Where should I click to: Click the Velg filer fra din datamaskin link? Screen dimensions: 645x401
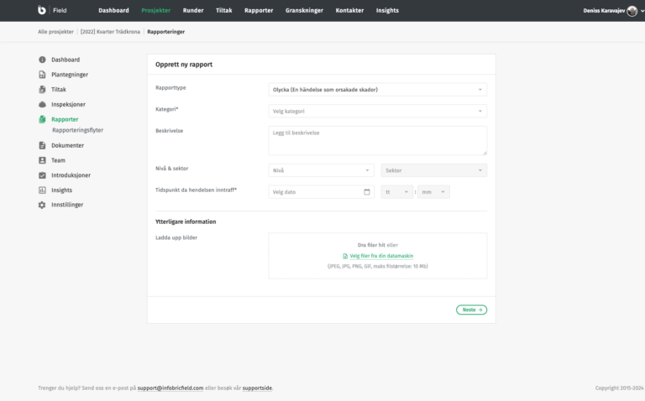pos(381,256)
